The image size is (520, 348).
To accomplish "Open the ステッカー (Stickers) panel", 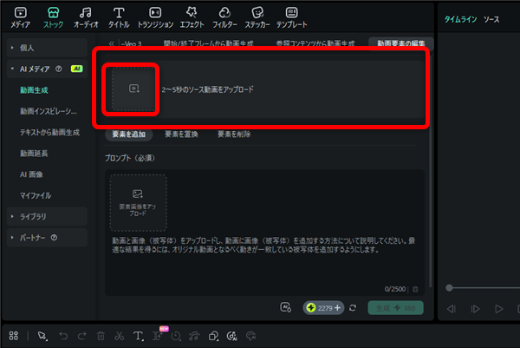I will point(257,14).
